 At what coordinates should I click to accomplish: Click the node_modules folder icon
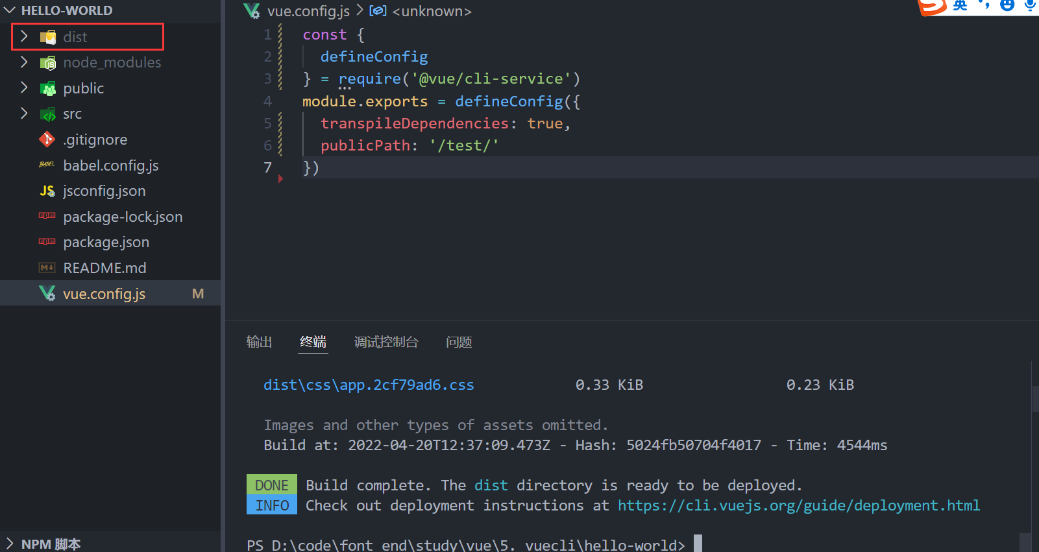[48, 63]
